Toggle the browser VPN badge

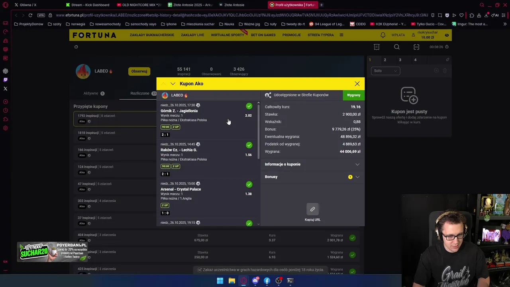pos(41,15)
